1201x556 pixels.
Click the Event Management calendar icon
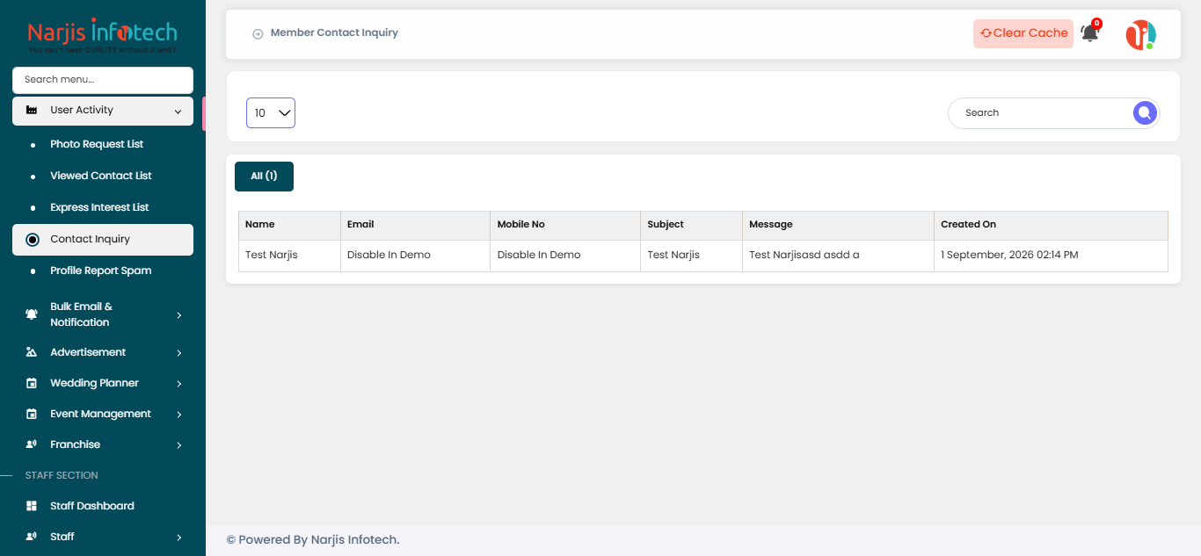(32, 414)
